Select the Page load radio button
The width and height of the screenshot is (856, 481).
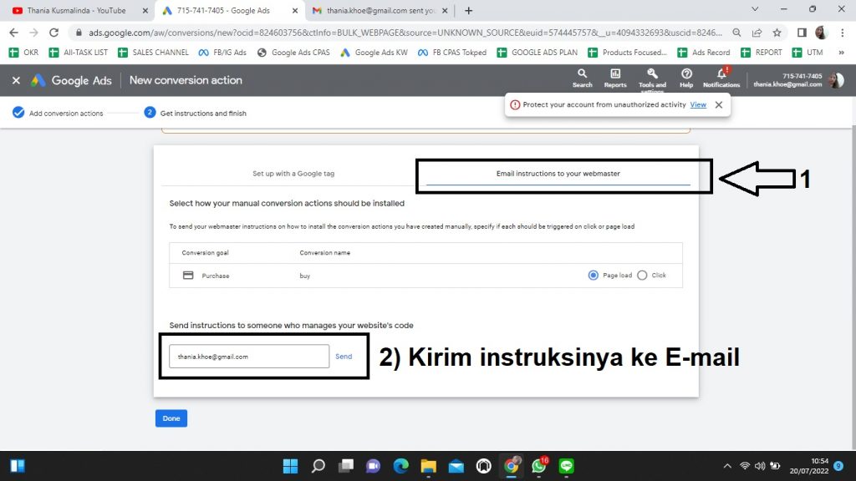click(594, 276)
